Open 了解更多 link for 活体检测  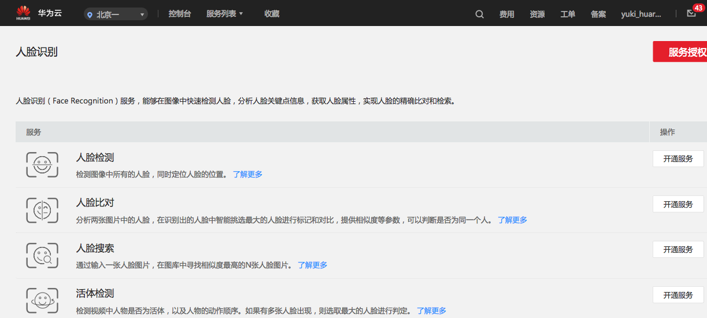pos(431,310)
